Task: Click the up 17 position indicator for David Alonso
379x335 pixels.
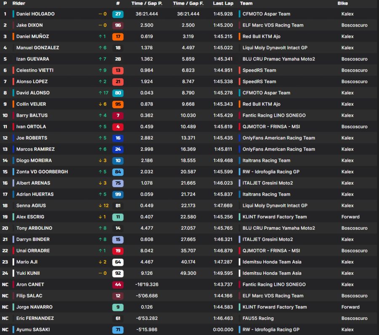Action: 104,93
